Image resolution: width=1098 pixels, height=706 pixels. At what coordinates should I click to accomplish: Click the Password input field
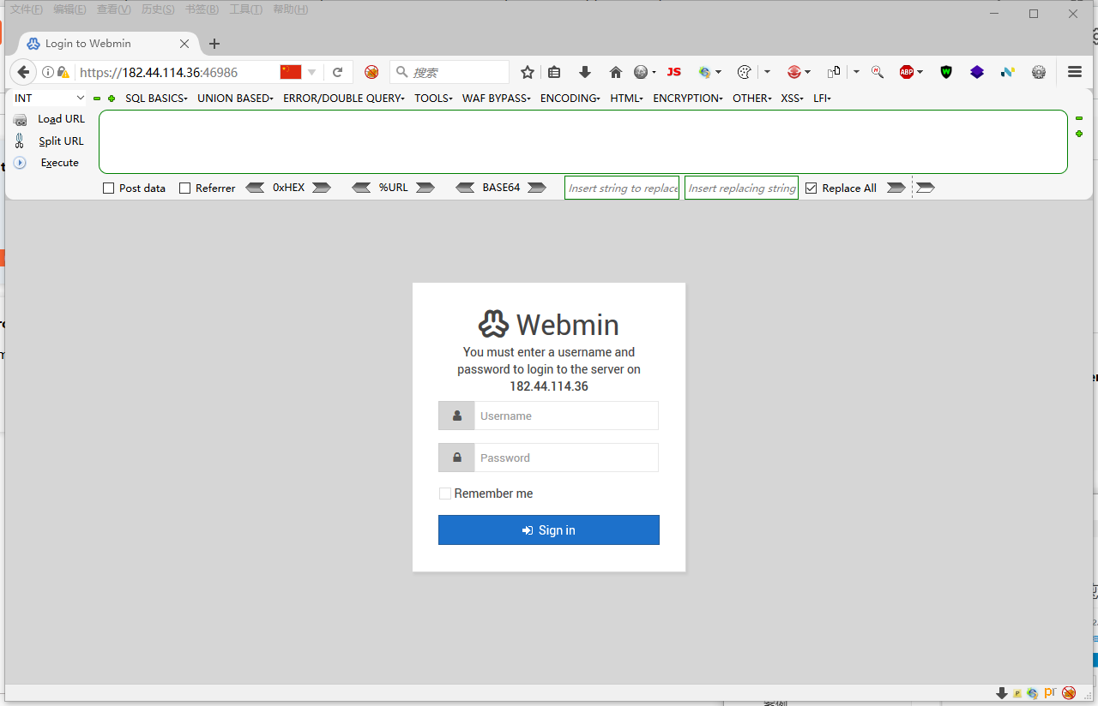[566, 458]
